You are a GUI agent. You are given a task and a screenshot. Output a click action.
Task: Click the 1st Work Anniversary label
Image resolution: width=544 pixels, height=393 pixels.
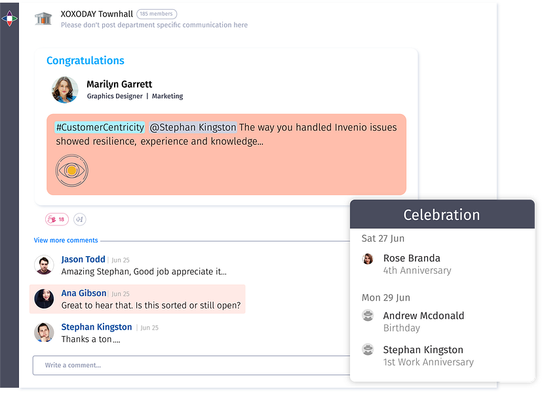click(x=429, y=362)
